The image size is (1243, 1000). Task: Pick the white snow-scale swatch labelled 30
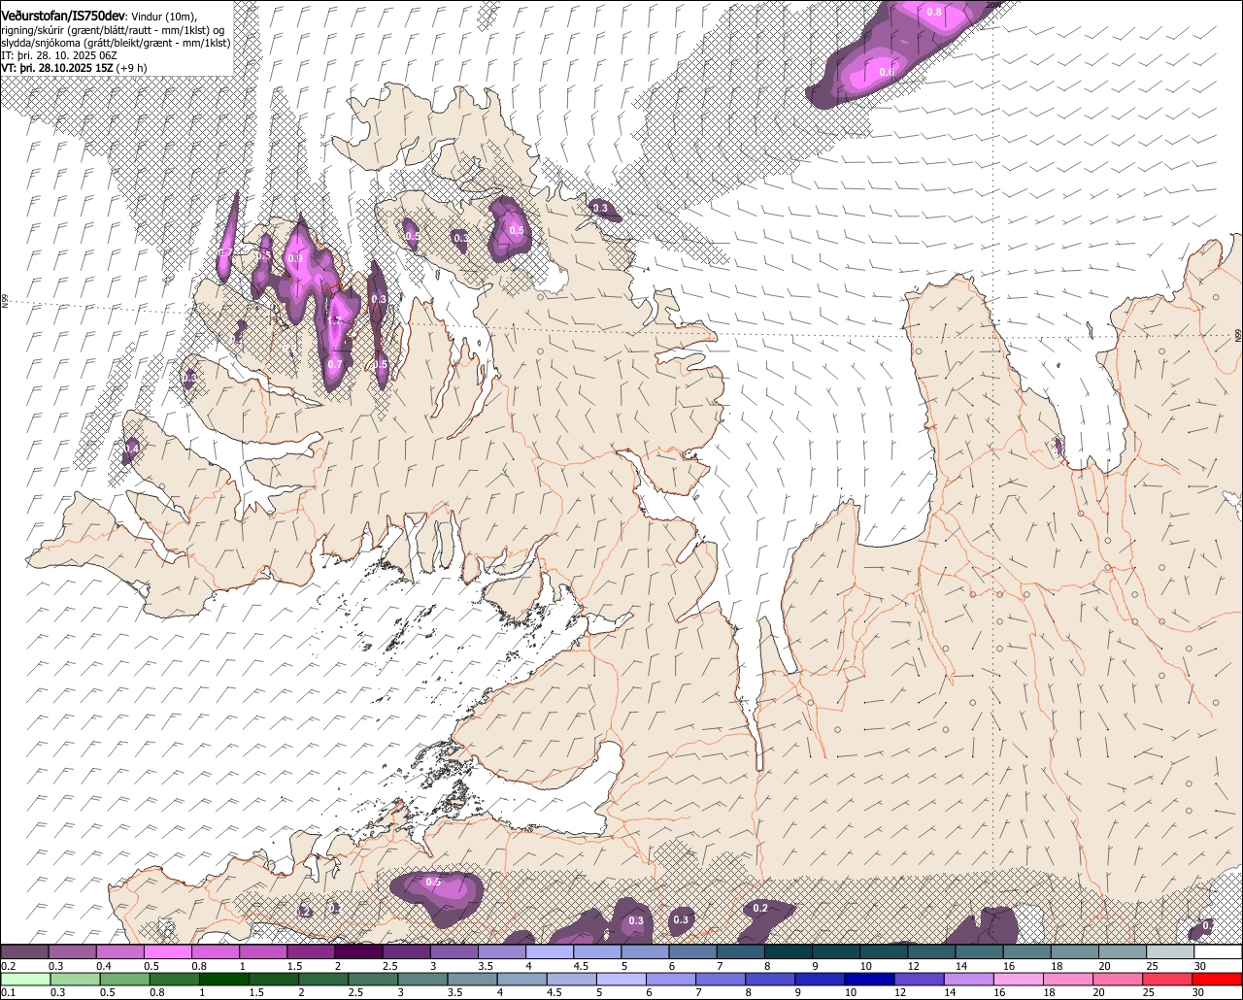1219,951
